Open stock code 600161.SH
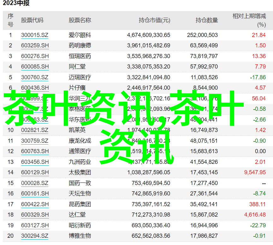273x245 pixels. point(35,194)
